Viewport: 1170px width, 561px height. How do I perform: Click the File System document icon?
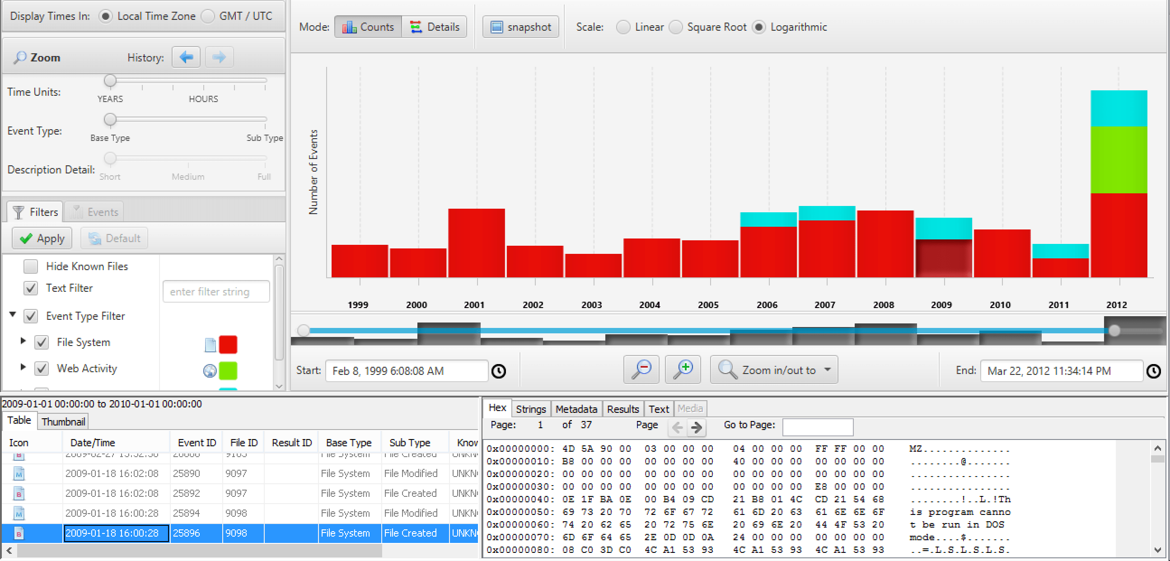pos(210,345)
